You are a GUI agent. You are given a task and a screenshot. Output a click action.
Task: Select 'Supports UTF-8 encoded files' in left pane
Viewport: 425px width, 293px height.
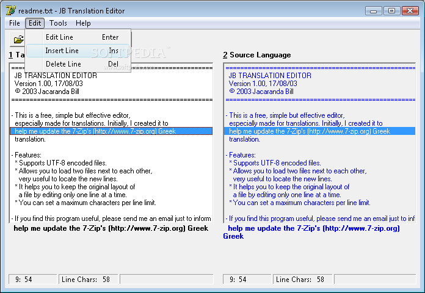point(60,163)
